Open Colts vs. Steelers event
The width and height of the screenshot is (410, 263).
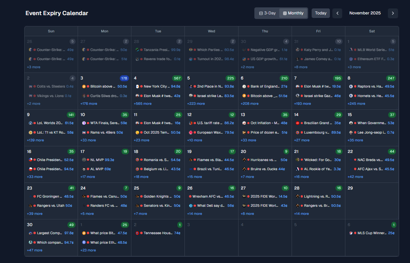pos(51,86)
